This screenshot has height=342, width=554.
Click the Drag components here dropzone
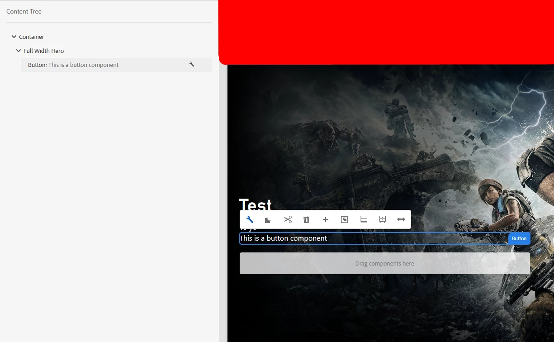(x=385, y=263)
